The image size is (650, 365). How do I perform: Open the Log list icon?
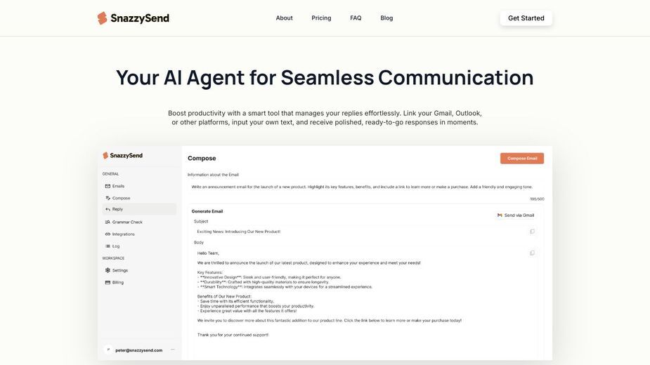108,246
